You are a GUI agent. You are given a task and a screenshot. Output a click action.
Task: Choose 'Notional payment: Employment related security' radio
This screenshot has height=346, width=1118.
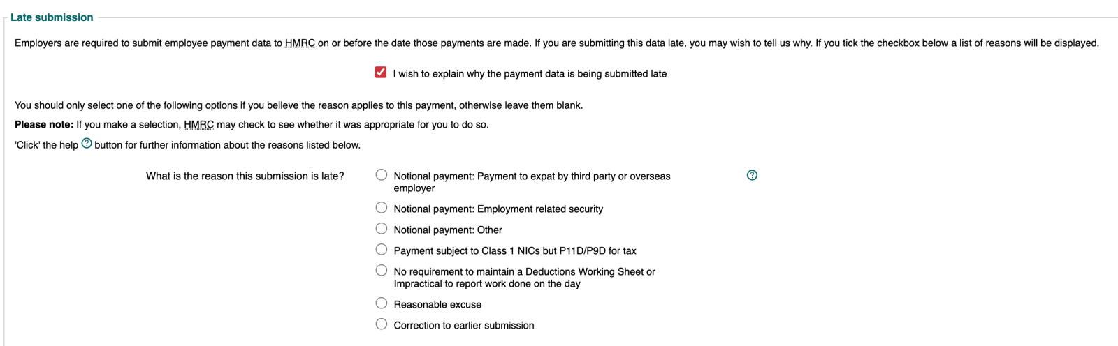click(x=382, y=208)
